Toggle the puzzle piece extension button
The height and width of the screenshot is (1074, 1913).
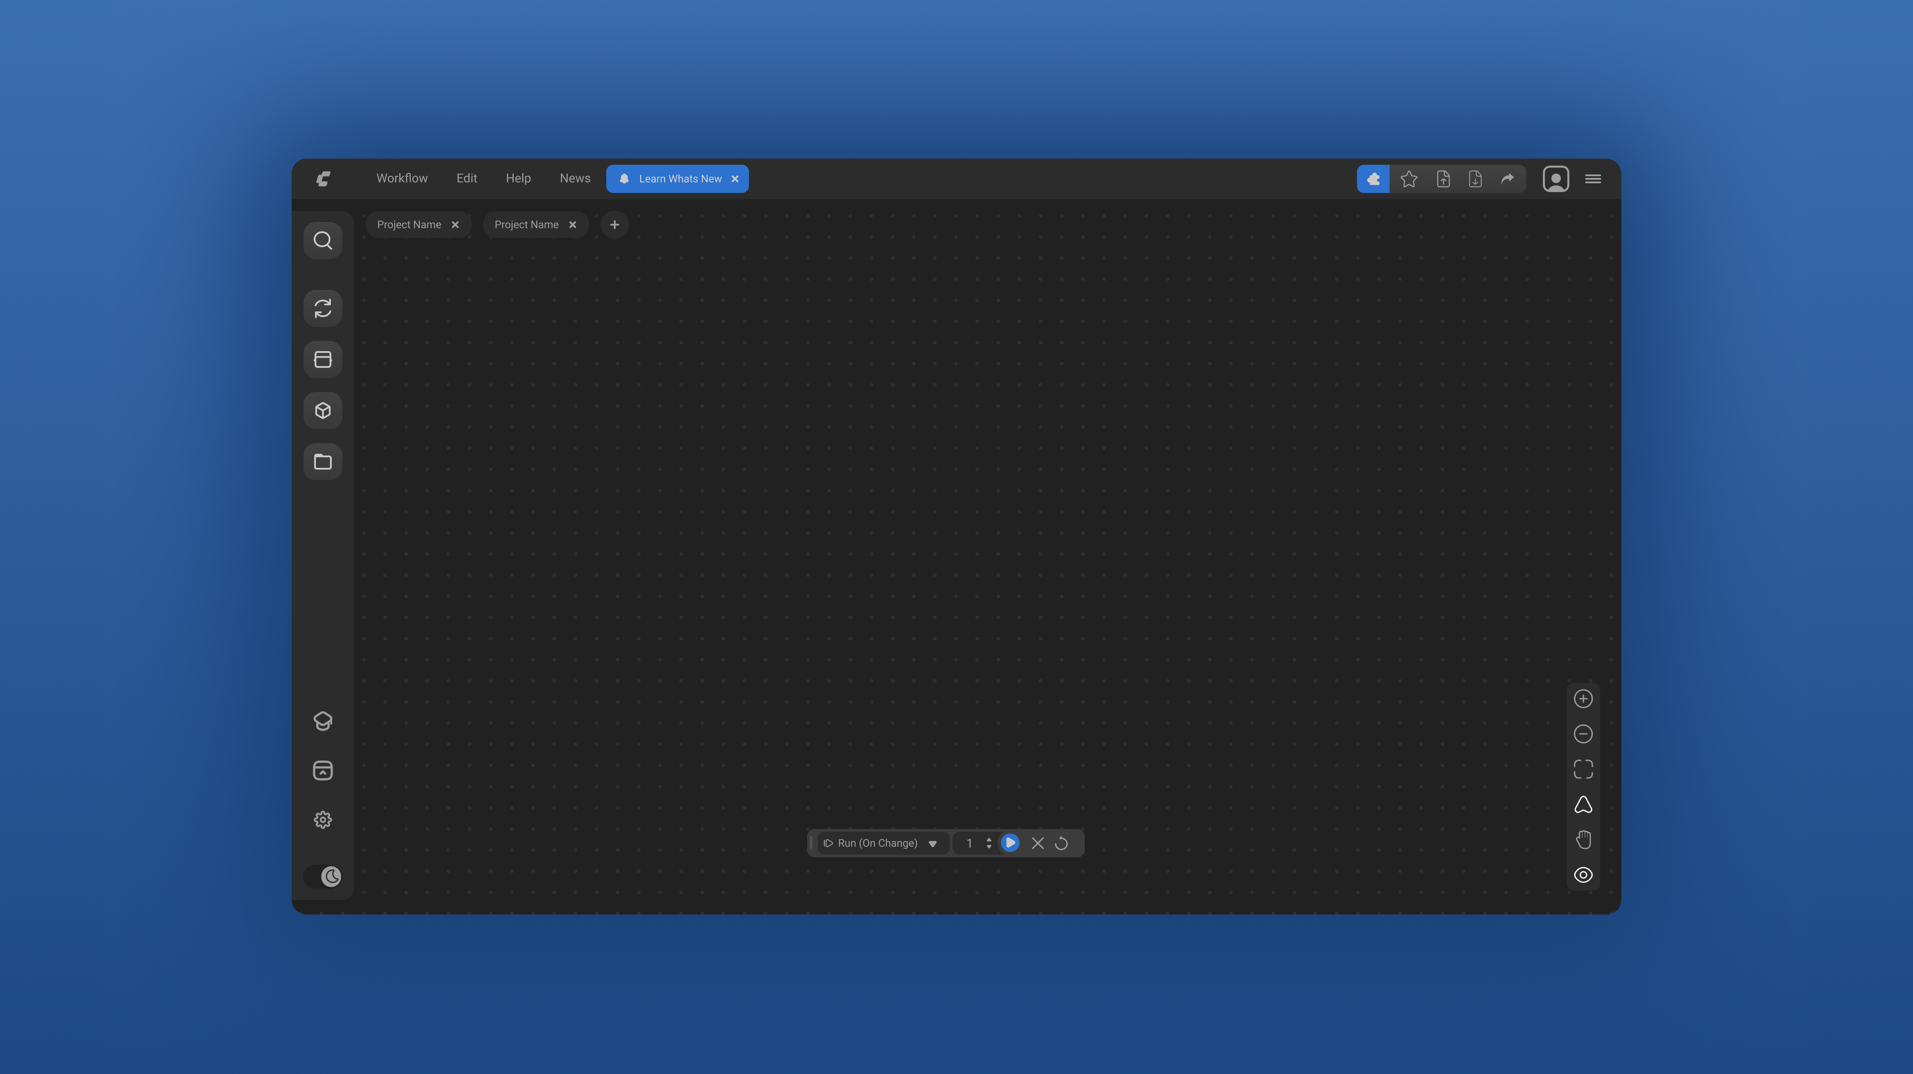[1373, 178]
